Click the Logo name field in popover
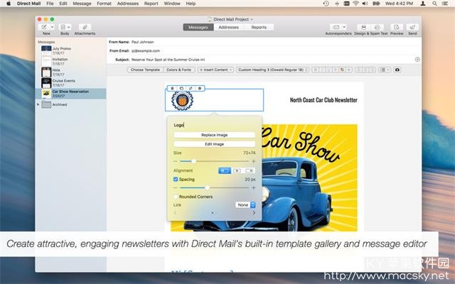455x284 pixels. tap(214, 125)
